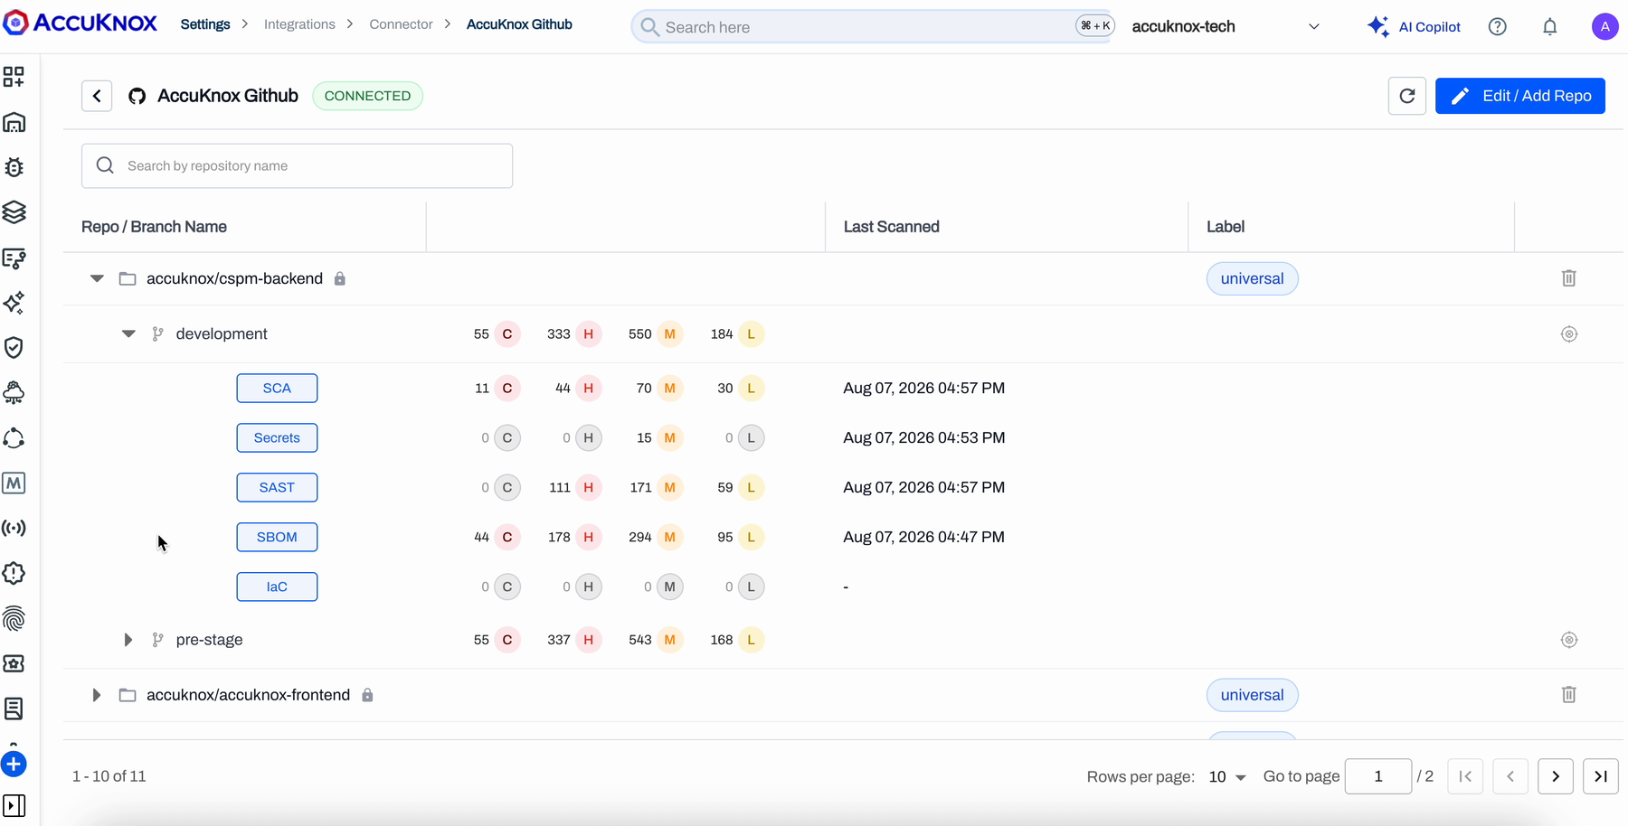Click the refresh icon next to Edit / Add Repo
Image resolution: width=1628 pixels, height=826 pixels.
point(1406,96)
